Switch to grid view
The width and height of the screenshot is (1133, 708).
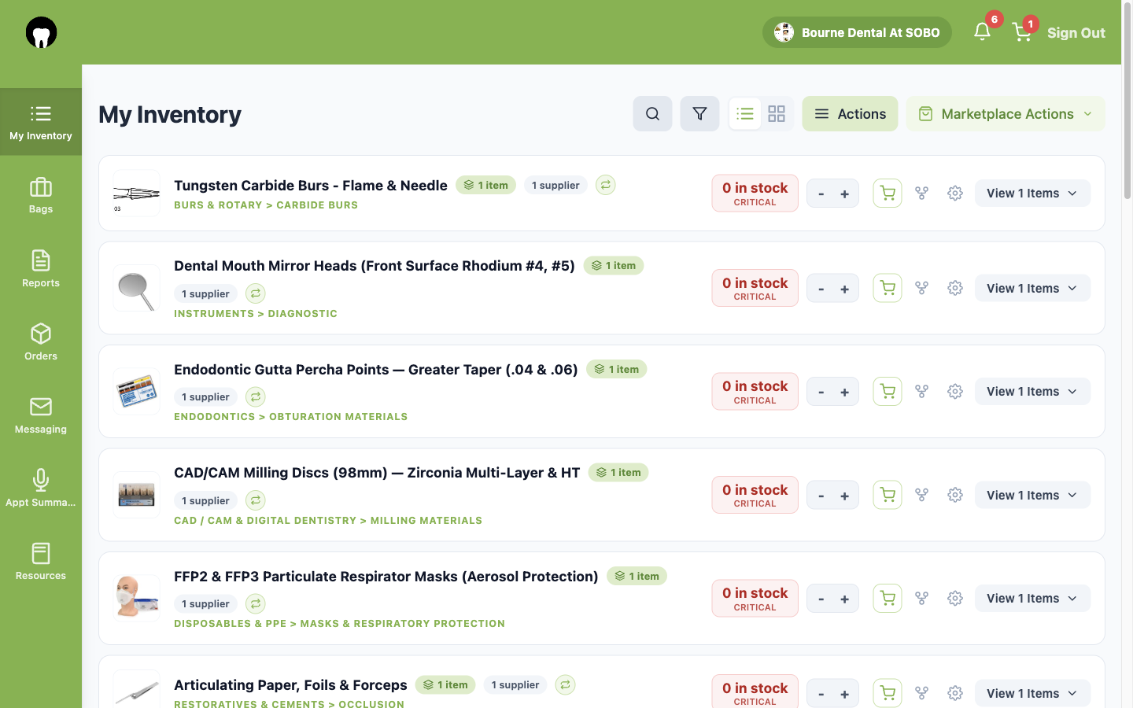coord(777,114)
